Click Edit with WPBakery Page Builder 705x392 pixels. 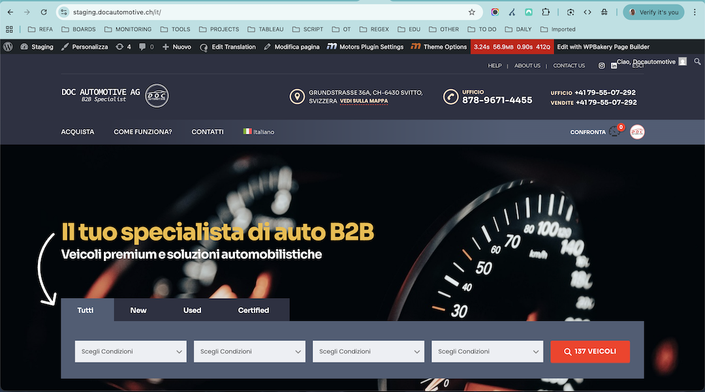pyautogui.click(x=603, y=47)
